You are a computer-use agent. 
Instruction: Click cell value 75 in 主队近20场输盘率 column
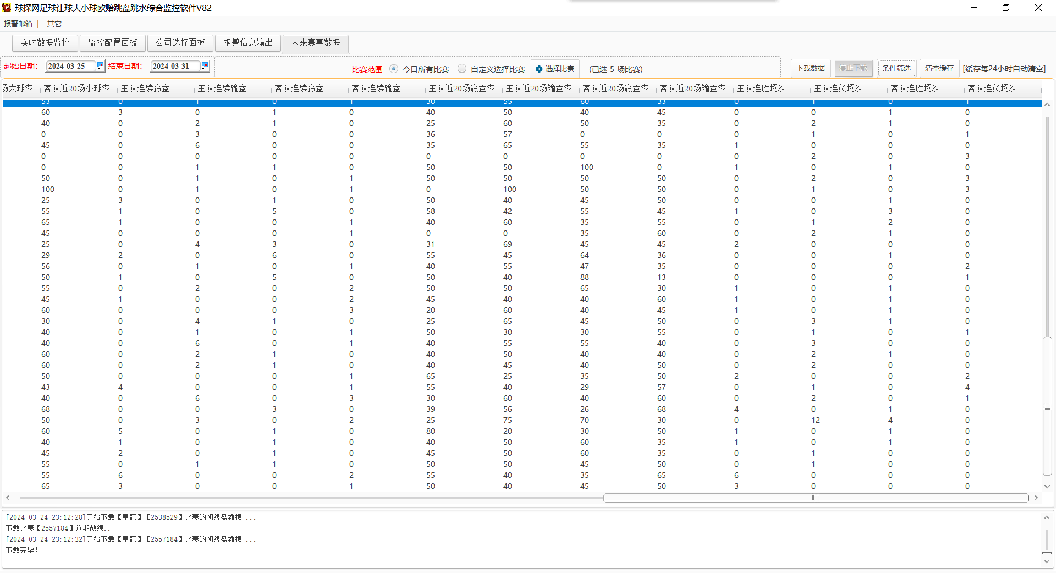(508, 420)
